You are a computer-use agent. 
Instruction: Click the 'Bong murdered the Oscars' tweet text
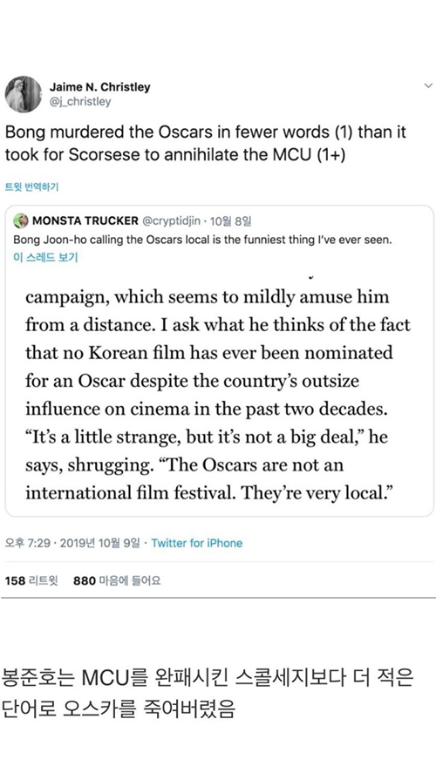pyautogui.click(x=206, y=143)
